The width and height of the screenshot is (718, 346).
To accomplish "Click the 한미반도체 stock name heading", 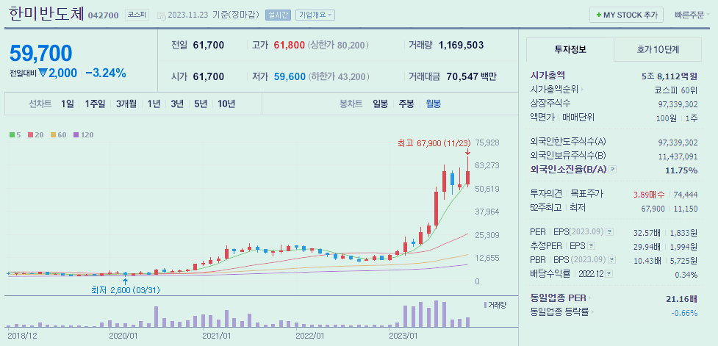I will click(46, 13).
